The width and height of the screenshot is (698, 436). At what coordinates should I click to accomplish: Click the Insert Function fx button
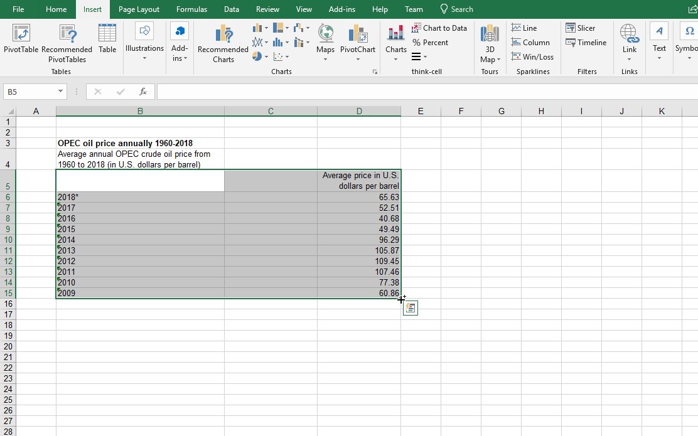pyautogui.click(x=143, y=92)
